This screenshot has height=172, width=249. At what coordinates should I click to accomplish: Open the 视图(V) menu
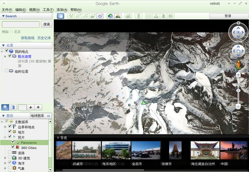pyautogui.click(x=35, y=10)
